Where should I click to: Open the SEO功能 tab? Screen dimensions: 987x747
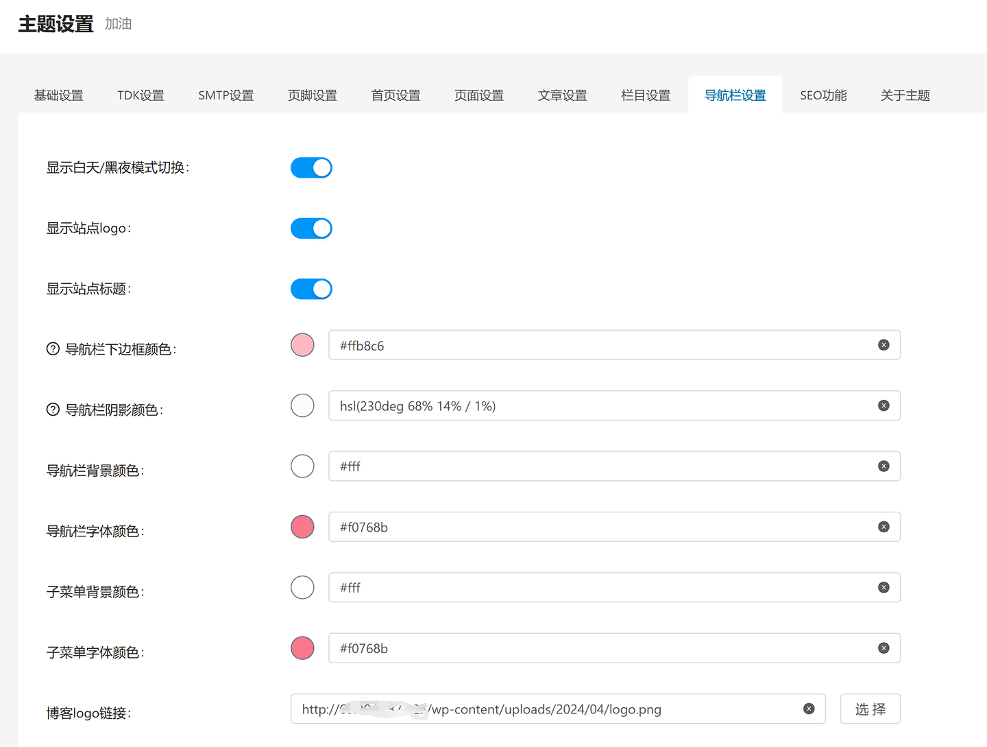pos(823,95)
